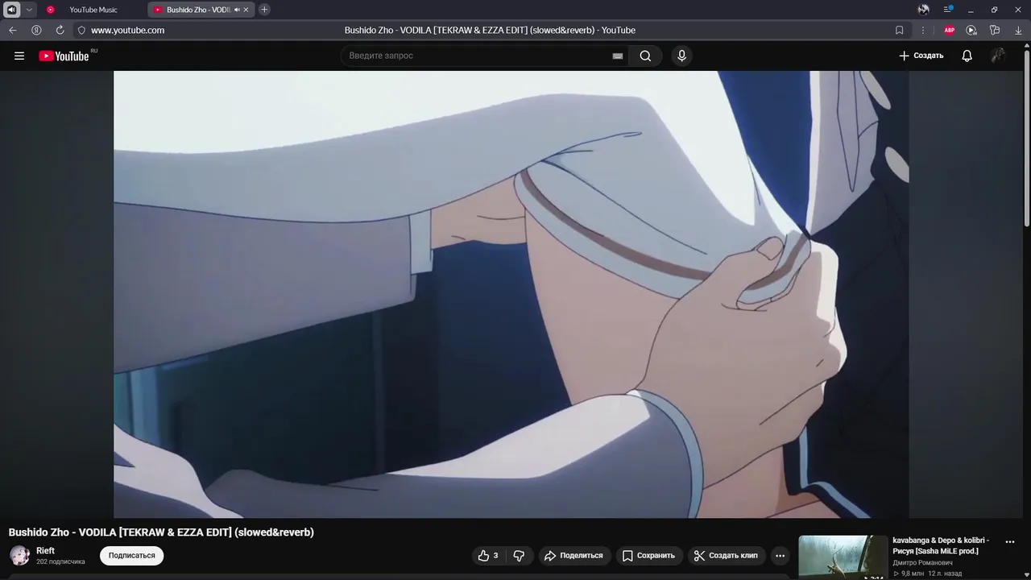The width and height of the screenshot is (1031, 580).
Task: Open the 'kavabanga & Depo & kolibri' video title
Action: coord(941,545)
